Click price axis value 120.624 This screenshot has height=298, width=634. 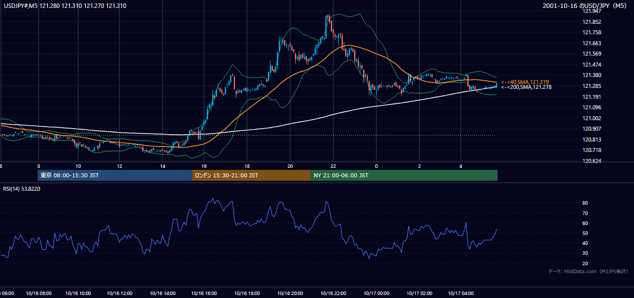(x=591, y=161)
